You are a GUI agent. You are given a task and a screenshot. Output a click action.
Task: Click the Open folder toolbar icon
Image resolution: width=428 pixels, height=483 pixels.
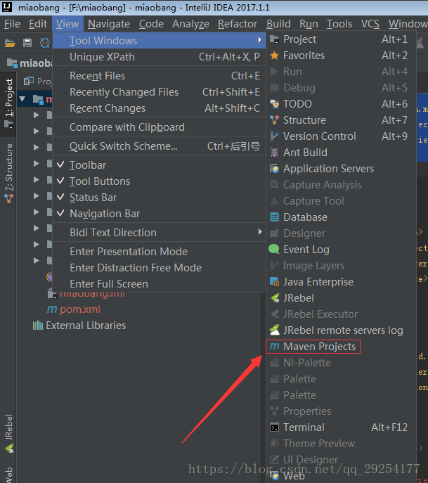(10, 43)
